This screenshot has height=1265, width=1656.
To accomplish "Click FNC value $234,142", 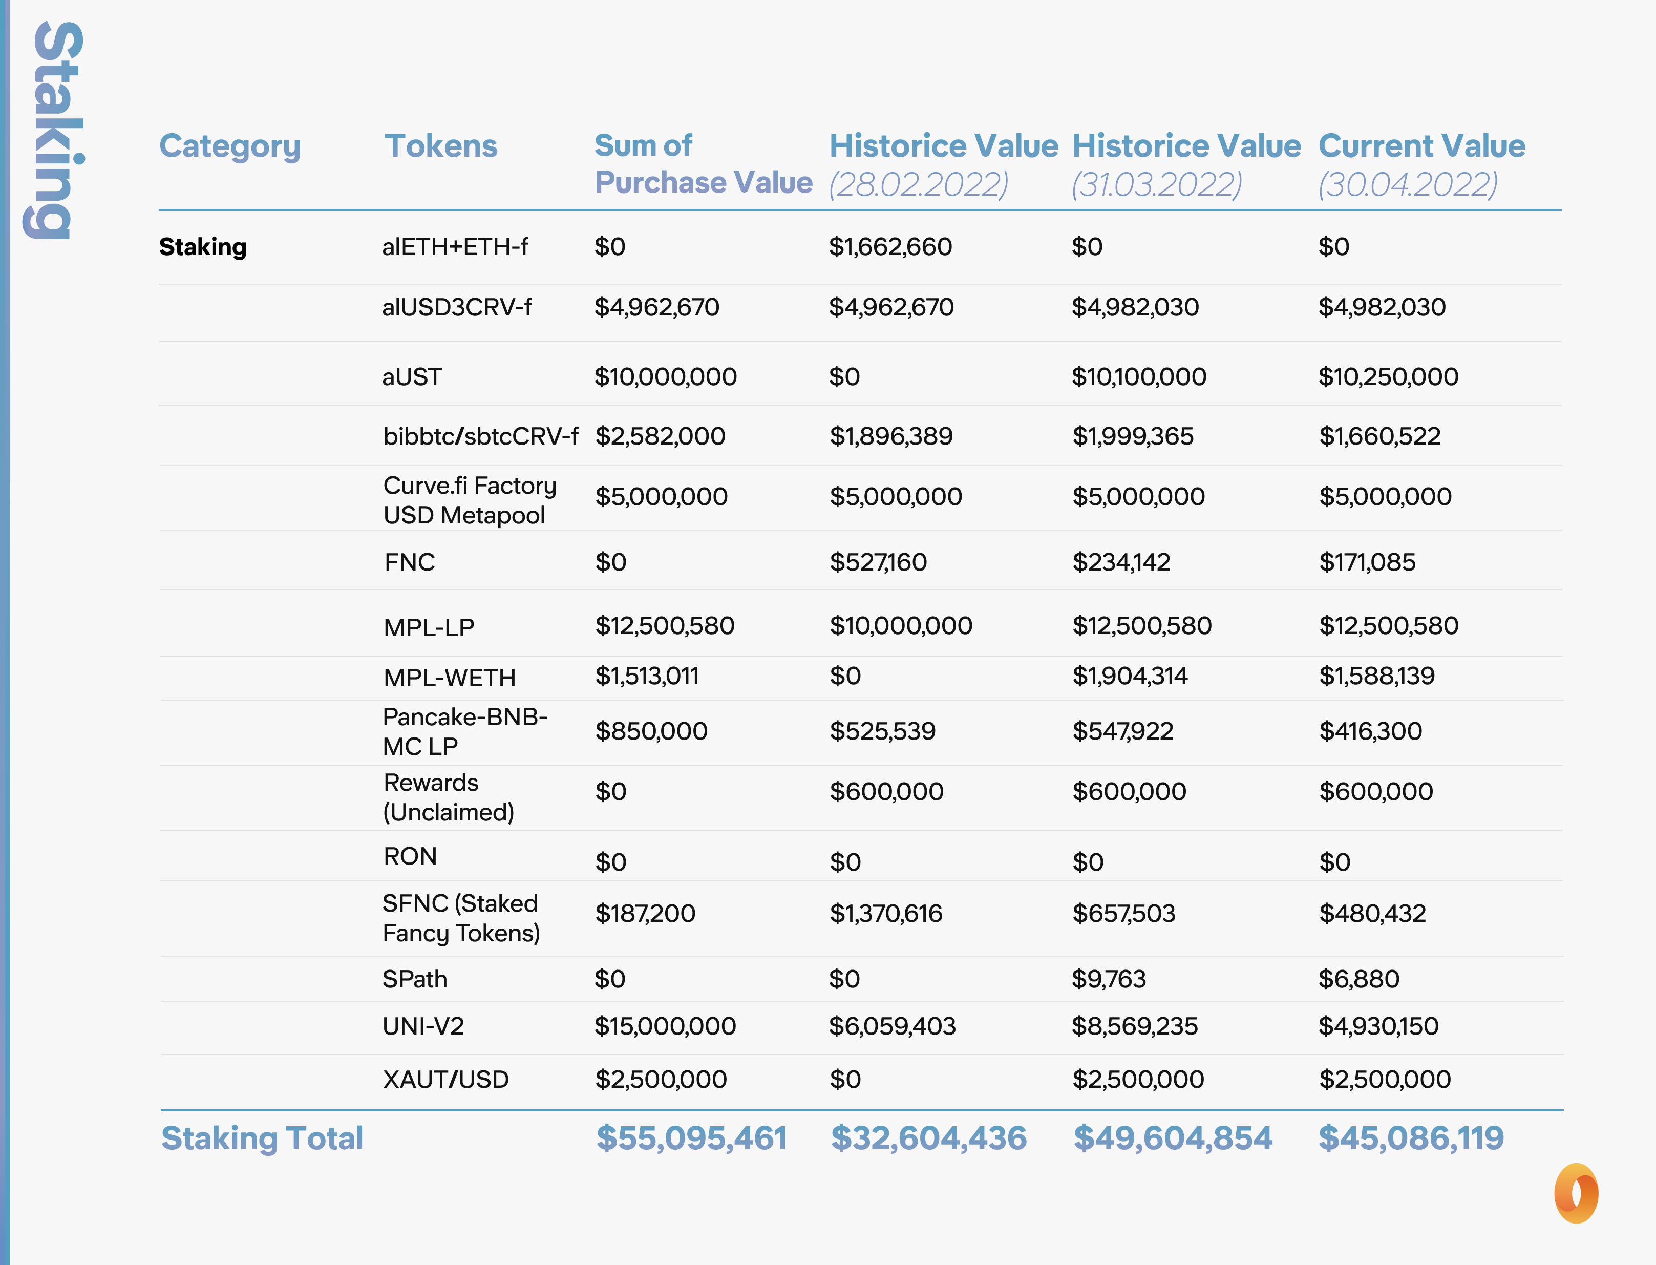I will (x=1121, y=562).
